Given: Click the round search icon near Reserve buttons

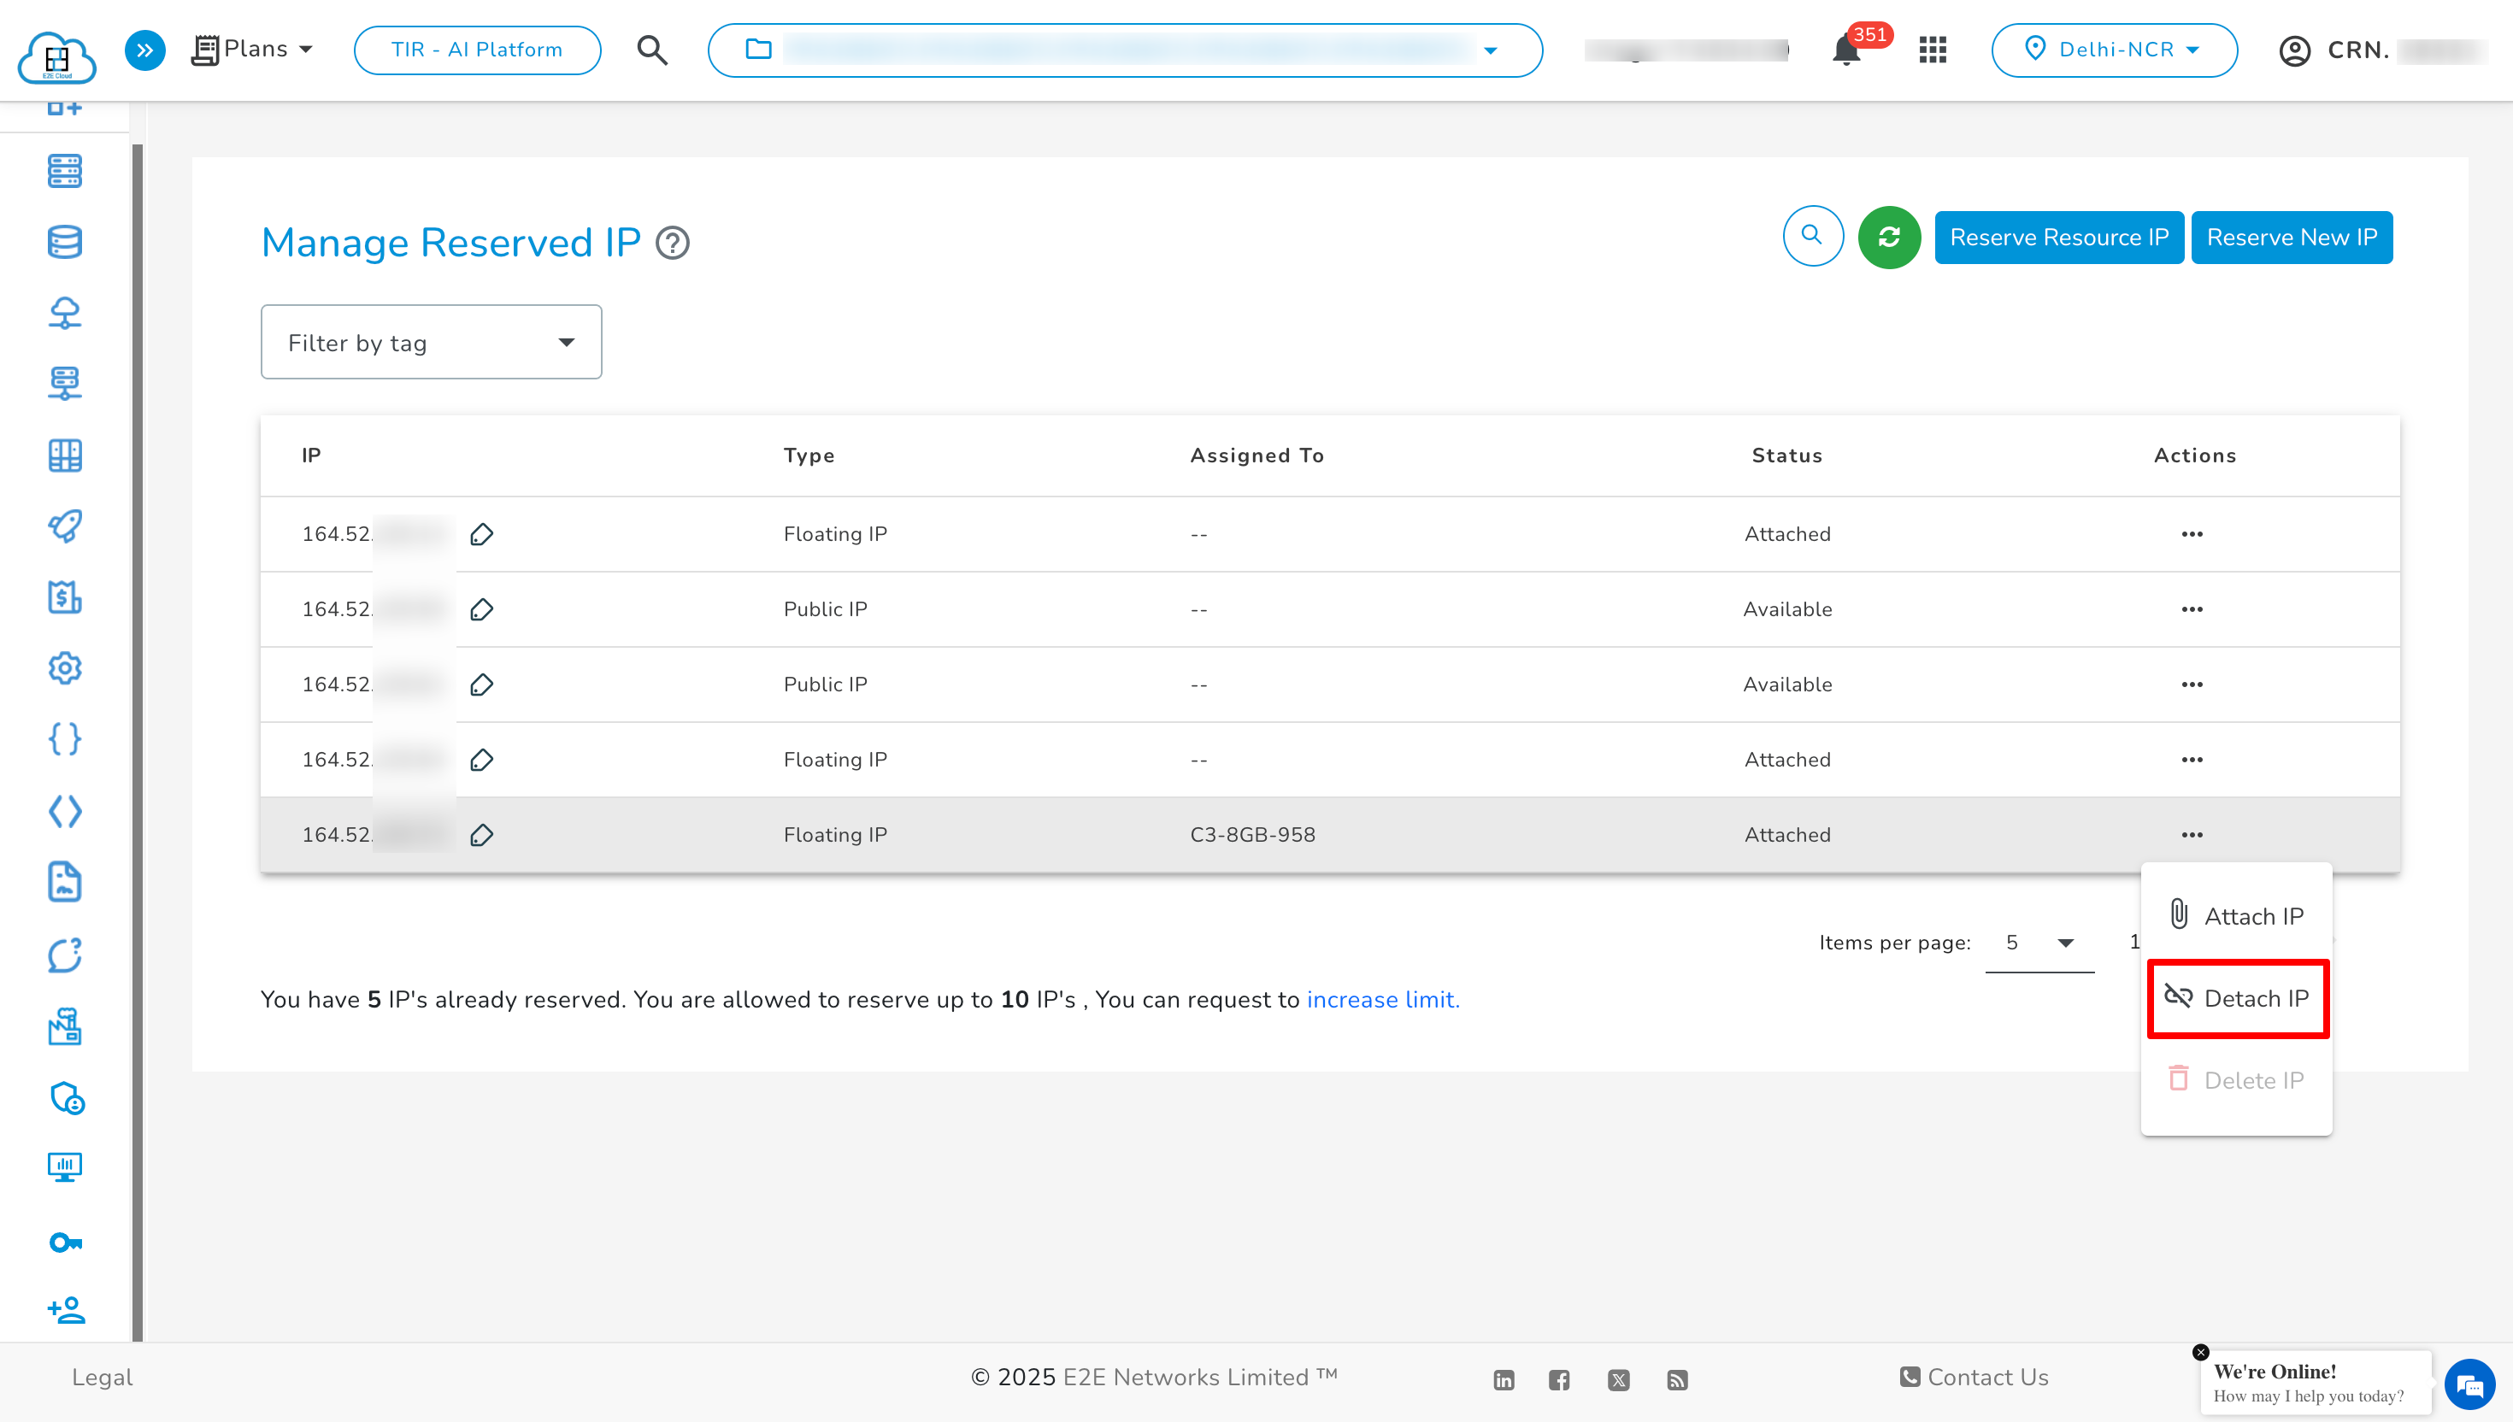Looking at the screenshot, I should click(x=1812, y=237).
